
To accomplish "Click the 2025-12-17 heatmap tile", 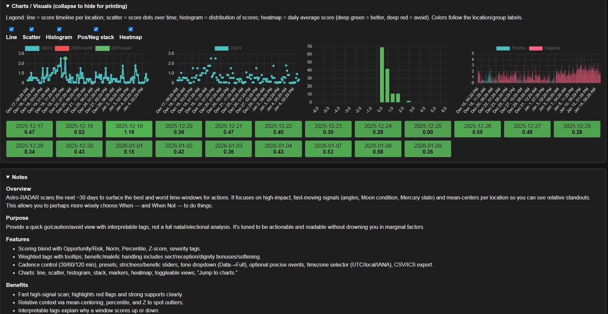I will (29, 129).
